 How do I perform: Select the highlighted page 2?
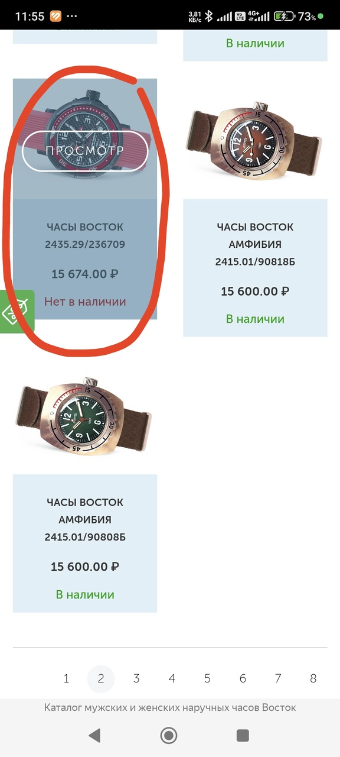(101, 678)
